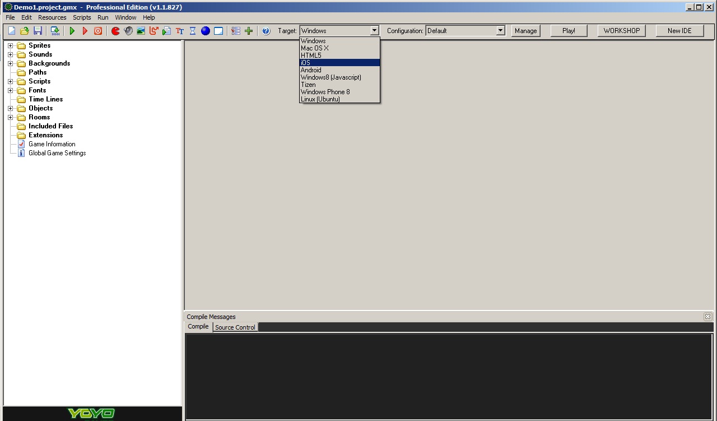Screen dimensions: 717x421
Task: Choose iOS from the Target list
Action: (x=340, y=63)
